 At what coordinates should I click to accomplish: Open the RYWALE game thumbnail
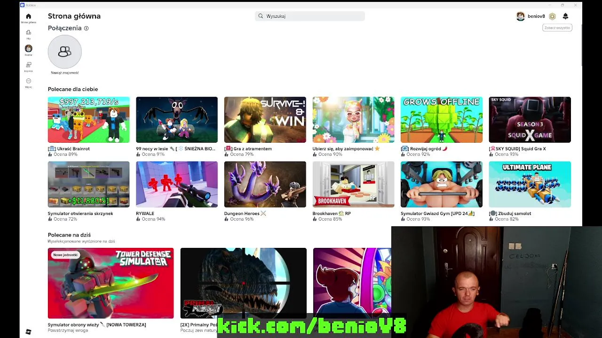tap(177, 184)
